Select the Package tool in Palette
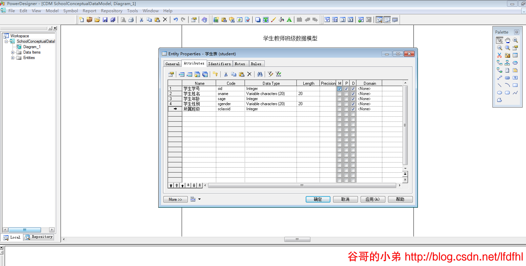The image size is (526, 266). (507, 55)
